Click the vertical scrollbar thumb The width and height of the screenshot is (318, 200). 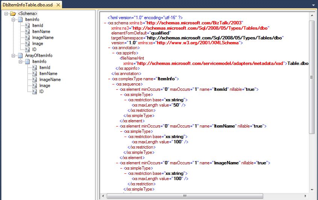coord(312,77)
